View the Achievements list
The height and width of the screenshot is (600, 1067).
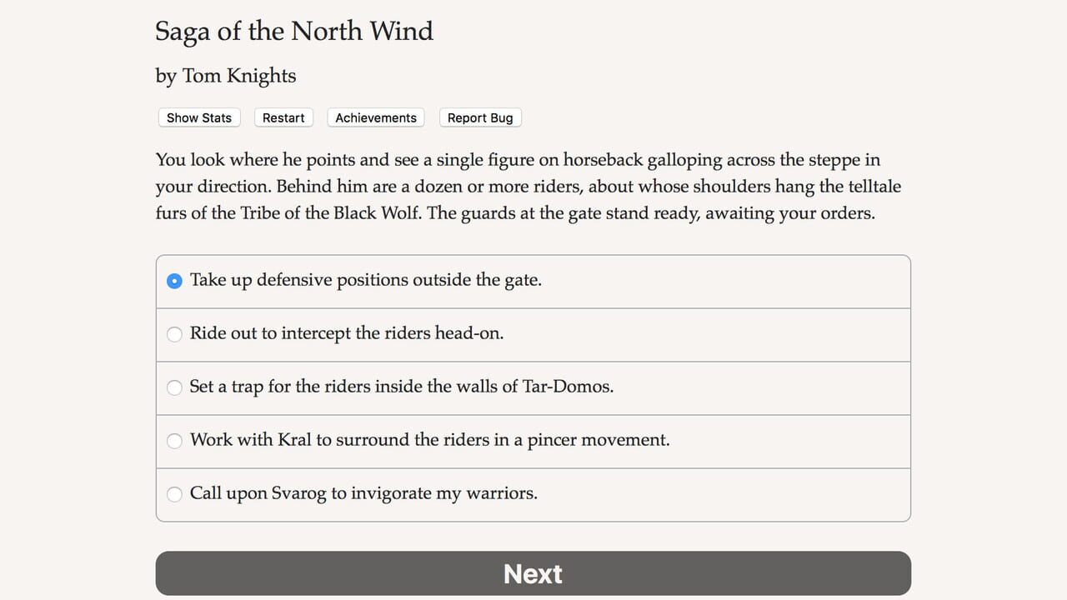(x=375, y=117)
